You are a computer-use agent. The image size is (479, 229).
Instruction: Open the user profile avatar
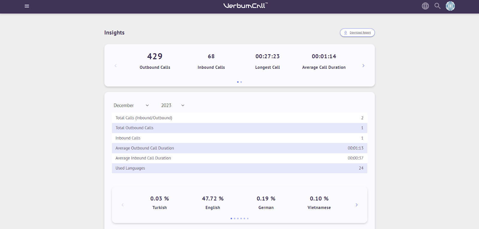[x=450, y=6]
